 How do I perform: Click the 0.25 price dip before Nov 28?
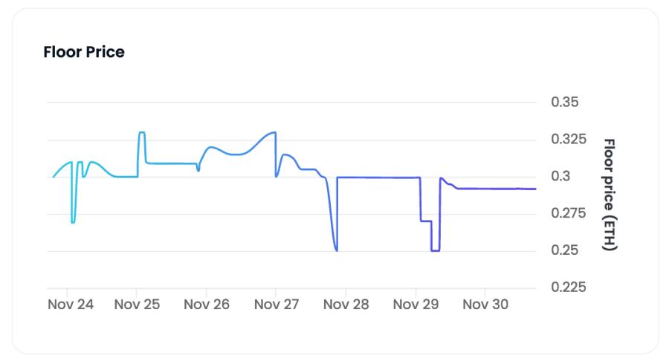tap(337, 250)
